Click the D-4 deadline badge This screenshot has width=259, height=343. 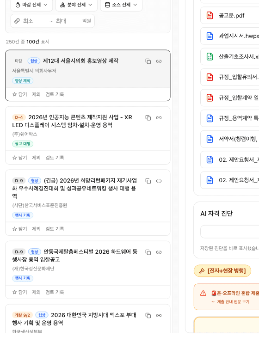coord(19,117)
